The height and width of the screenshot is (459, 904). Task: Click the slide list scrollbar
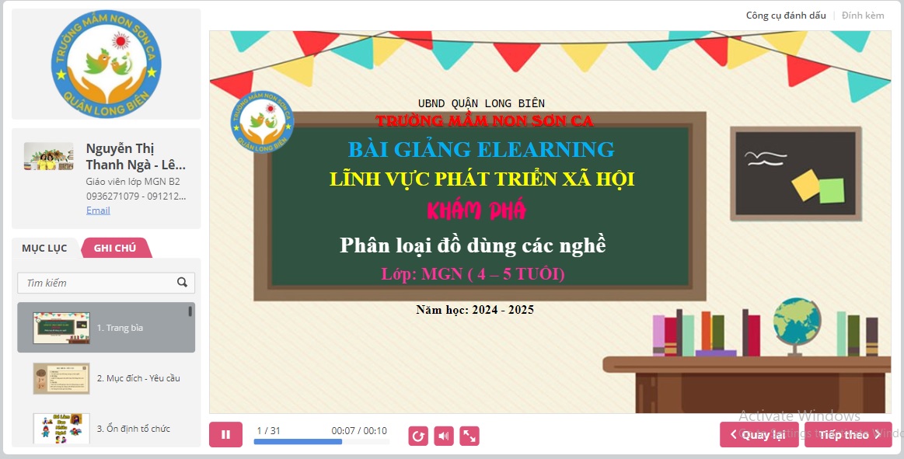coord(190,312)
